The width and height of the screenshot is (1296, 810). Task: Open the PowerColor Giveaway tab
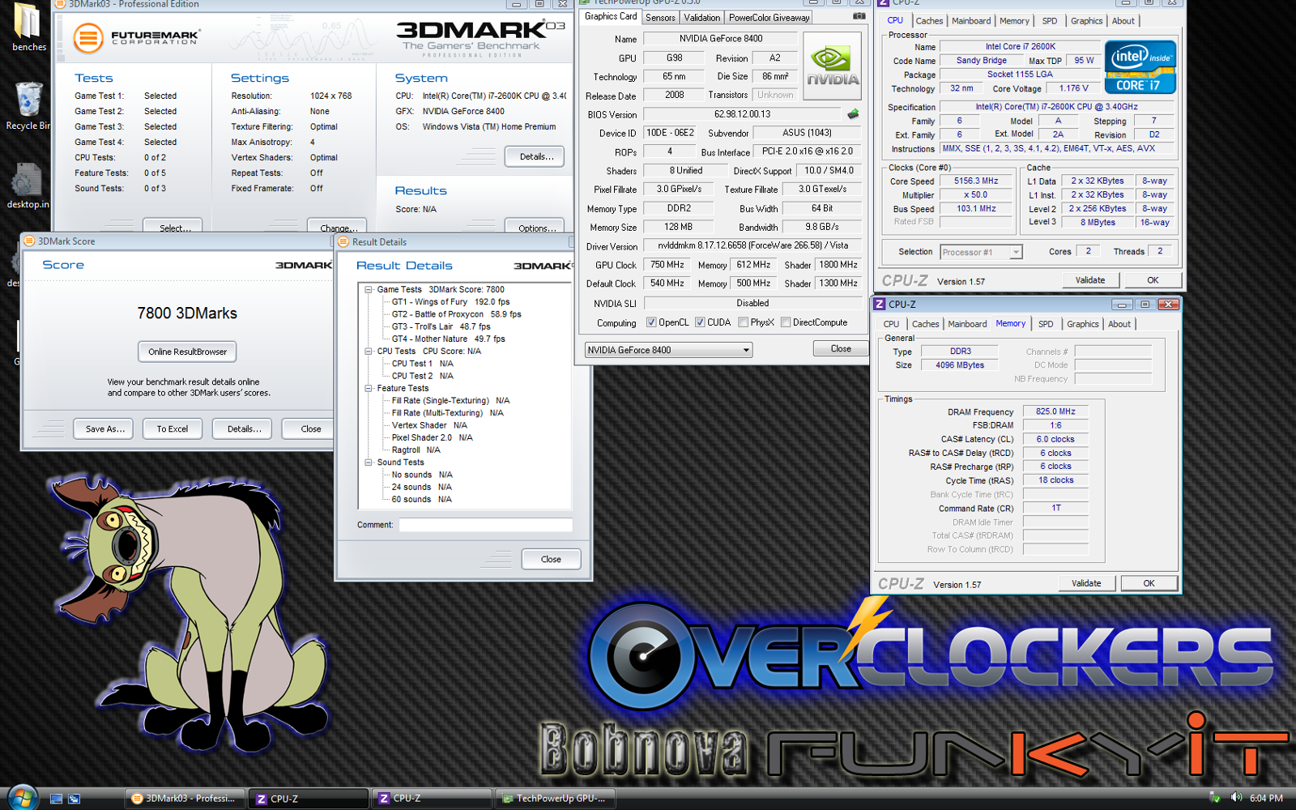[769, 18]
